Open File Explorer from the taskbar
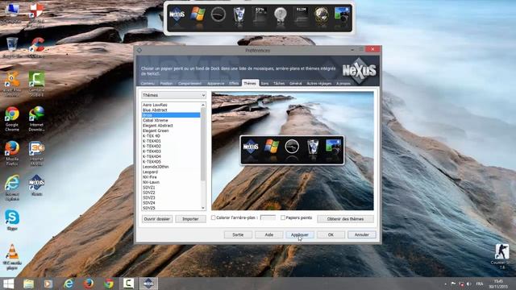516x290 pixels. (x=29, y=284)
